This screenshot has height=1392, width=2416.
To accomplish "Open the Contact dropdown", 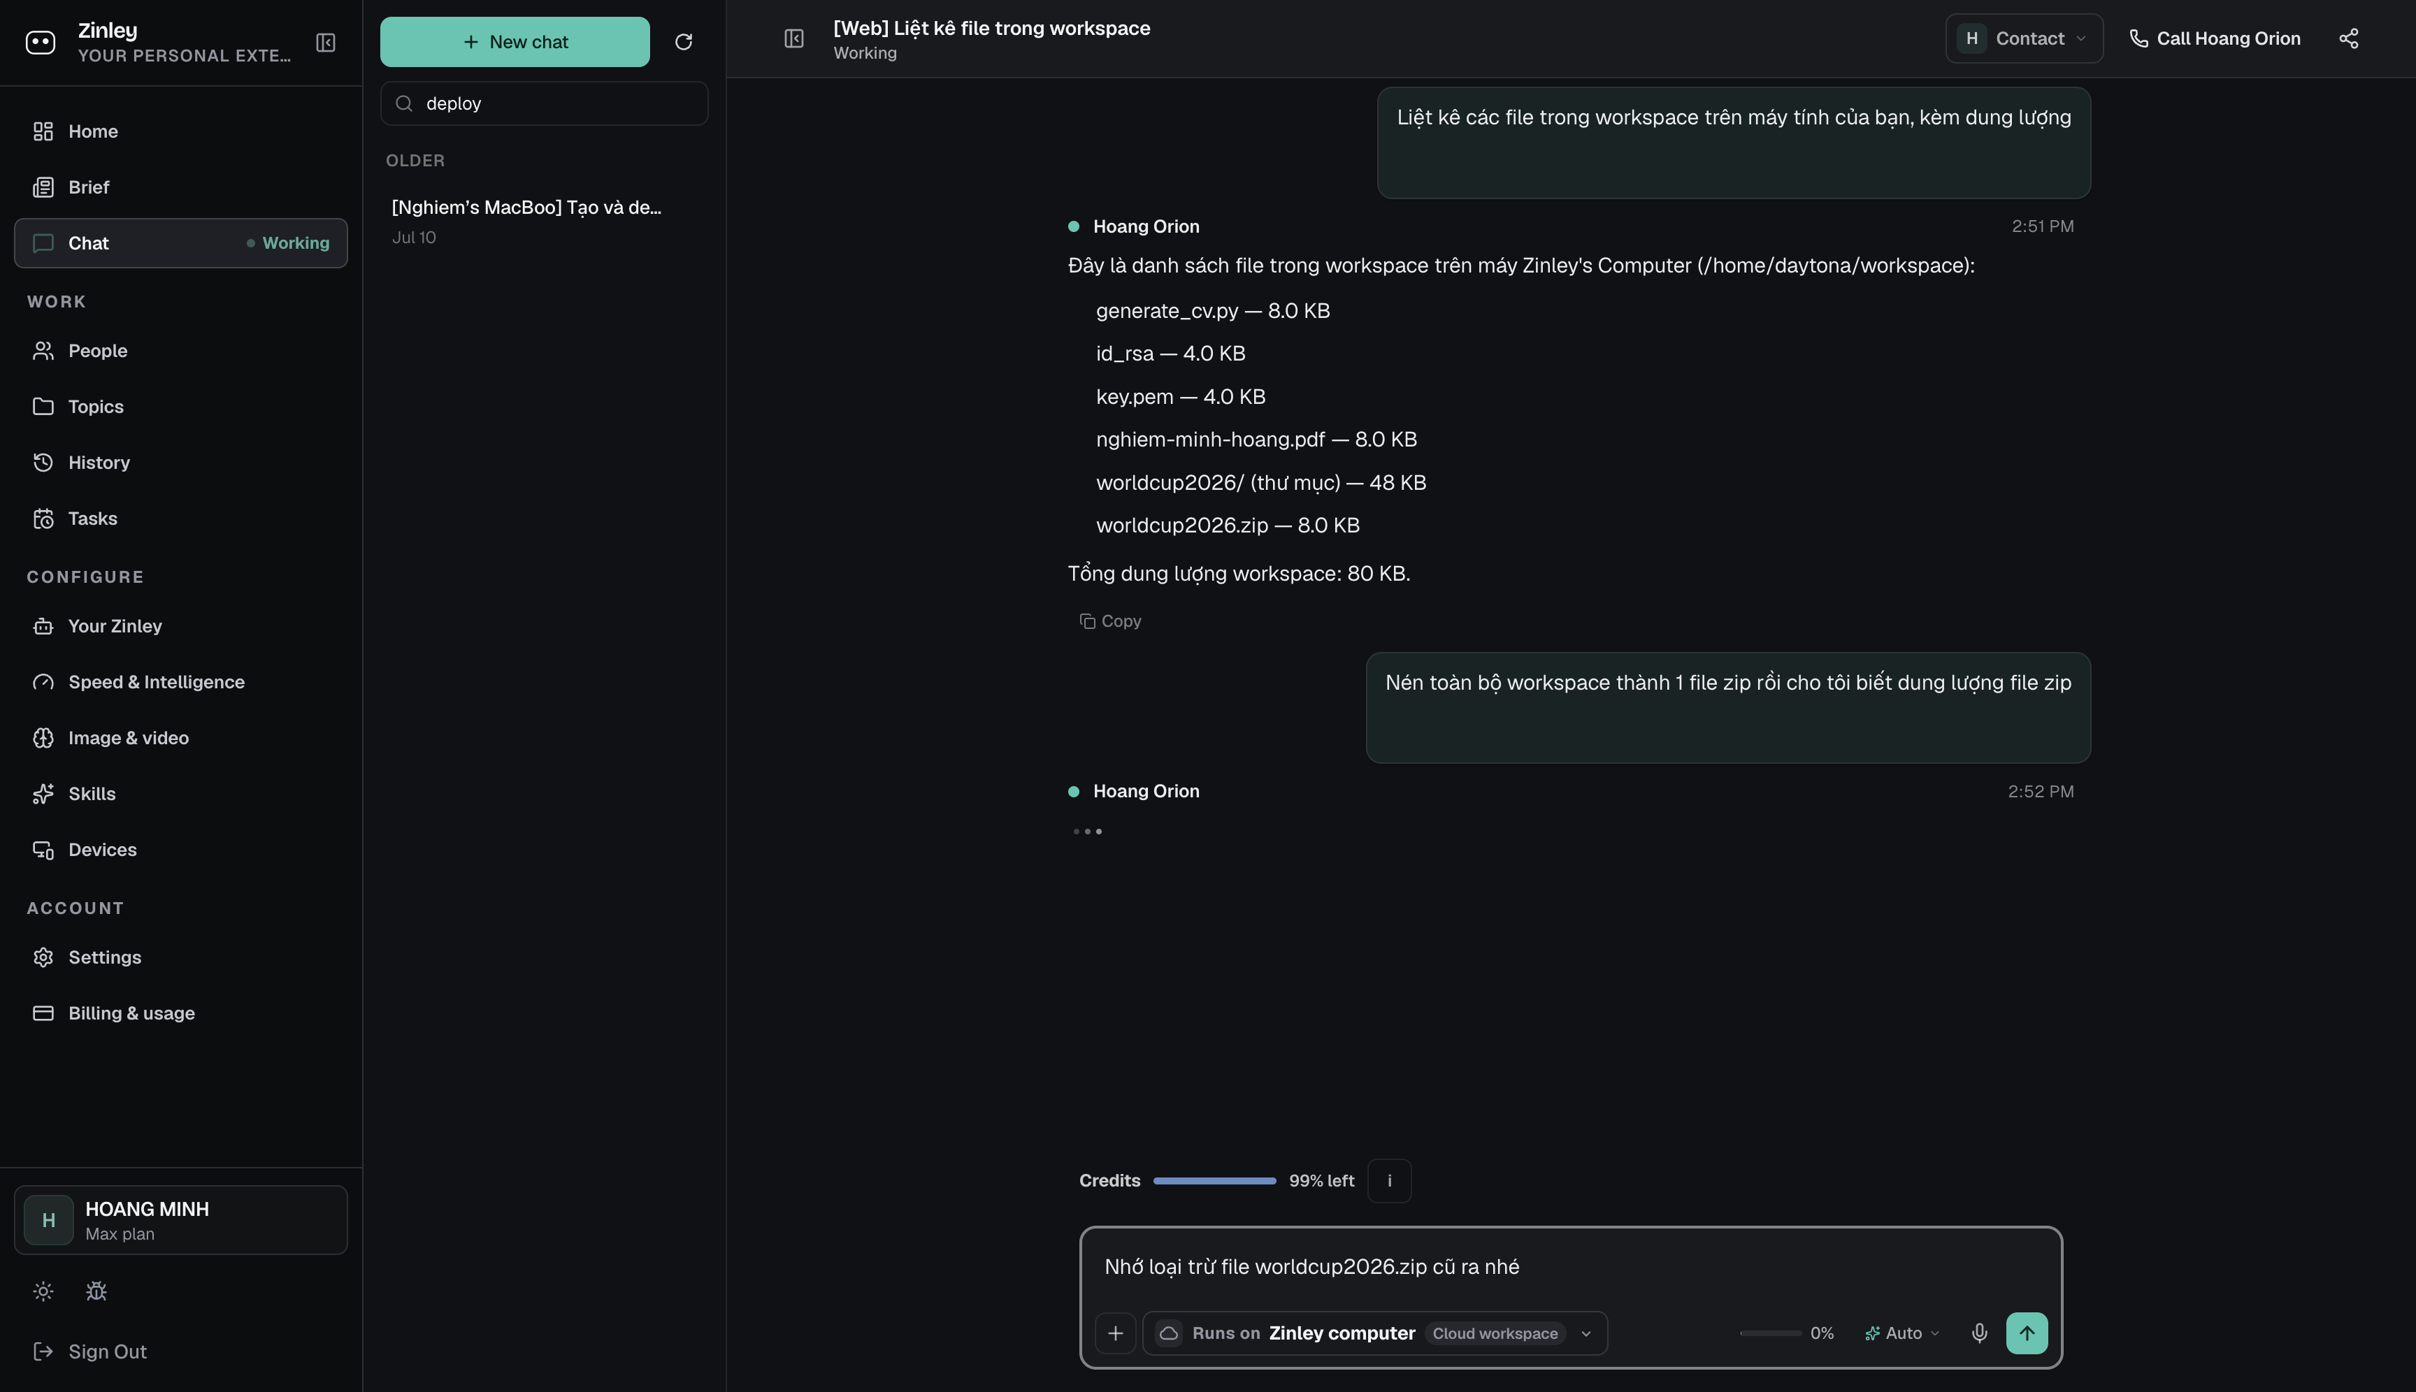I will pos(2024,38).
